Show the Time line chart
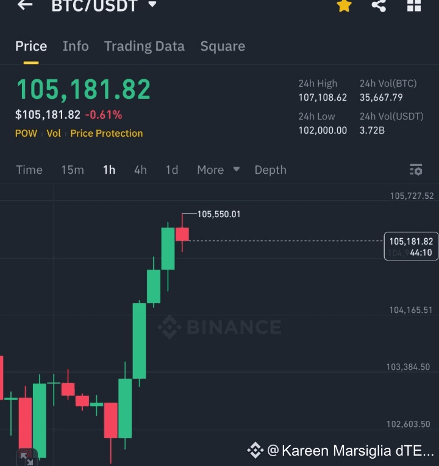Image resolution: width=439 pixels, height=466 pixels. [29, 170]
